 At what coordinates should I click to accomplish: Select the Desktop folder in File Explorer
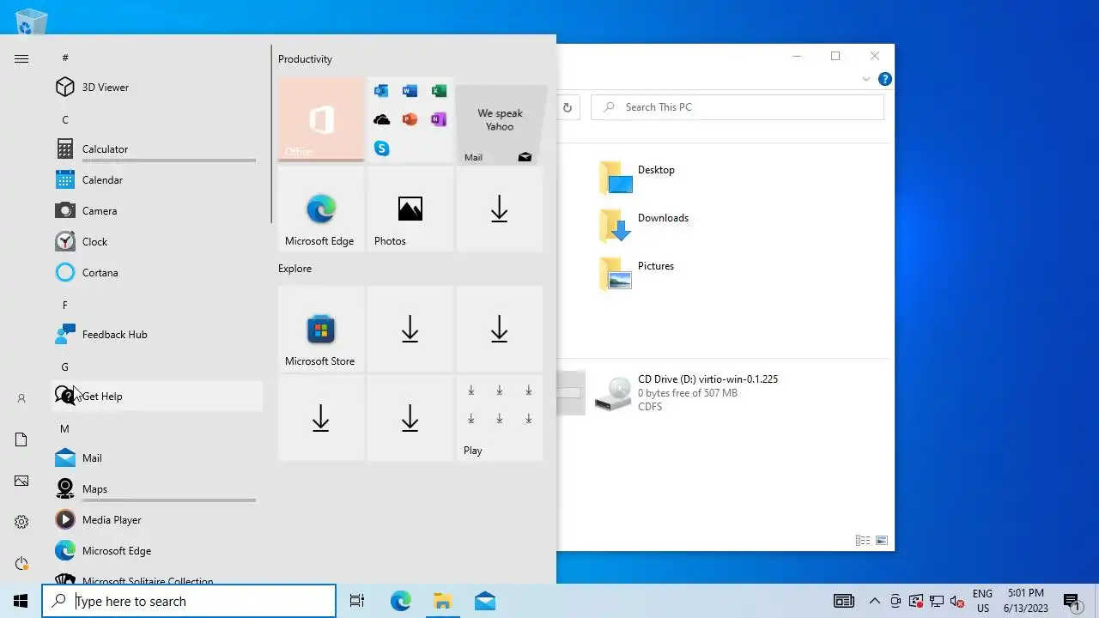coord(637,177)
